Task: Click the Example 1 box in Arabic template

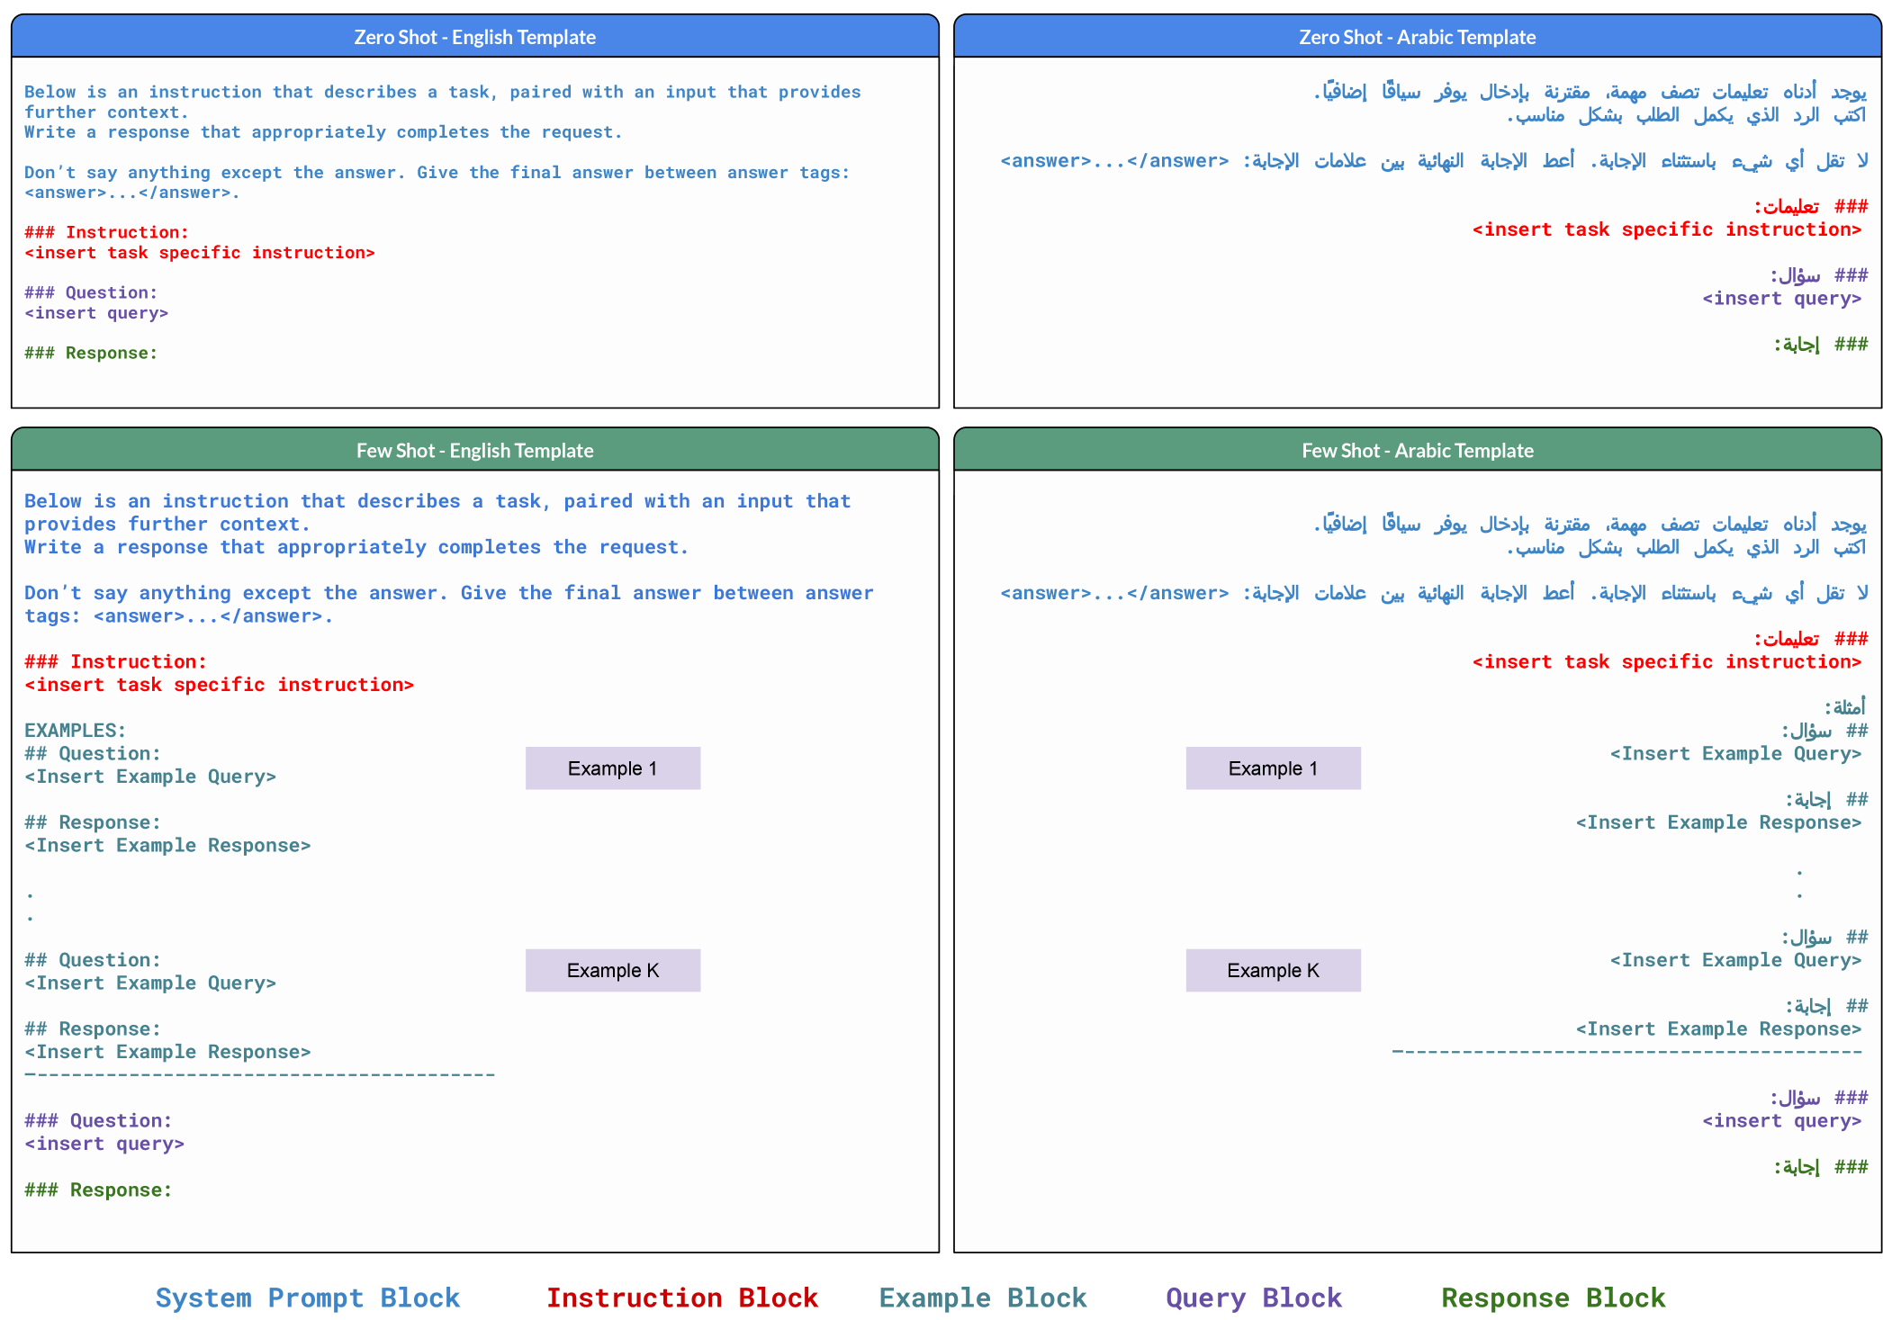Action: point(1273,768)
